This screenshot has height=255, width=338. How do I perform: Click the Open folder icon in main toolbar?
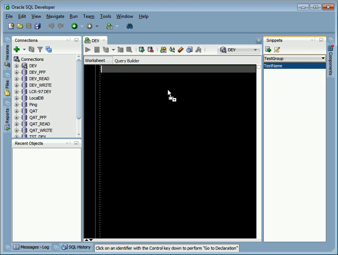click(20, 26)
